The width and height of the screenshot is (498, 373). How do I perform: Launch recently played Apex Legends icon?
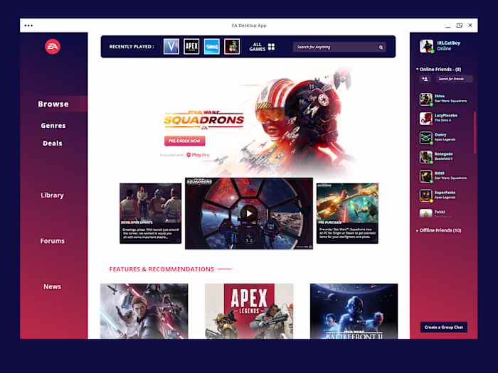[191, 47]
